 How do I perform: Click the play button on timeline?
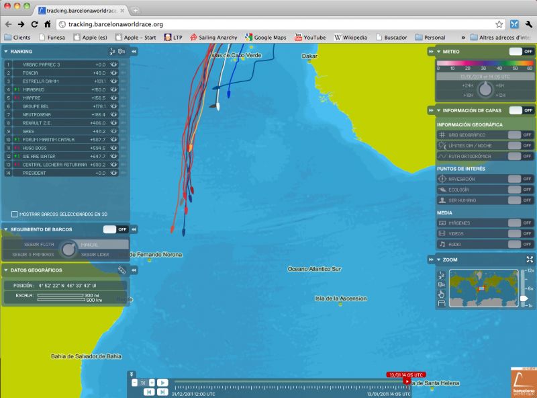(163, 383)
